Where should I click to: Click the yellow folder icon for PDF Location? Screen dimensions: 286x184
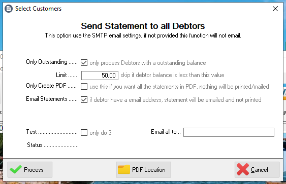tap(124, 169)
